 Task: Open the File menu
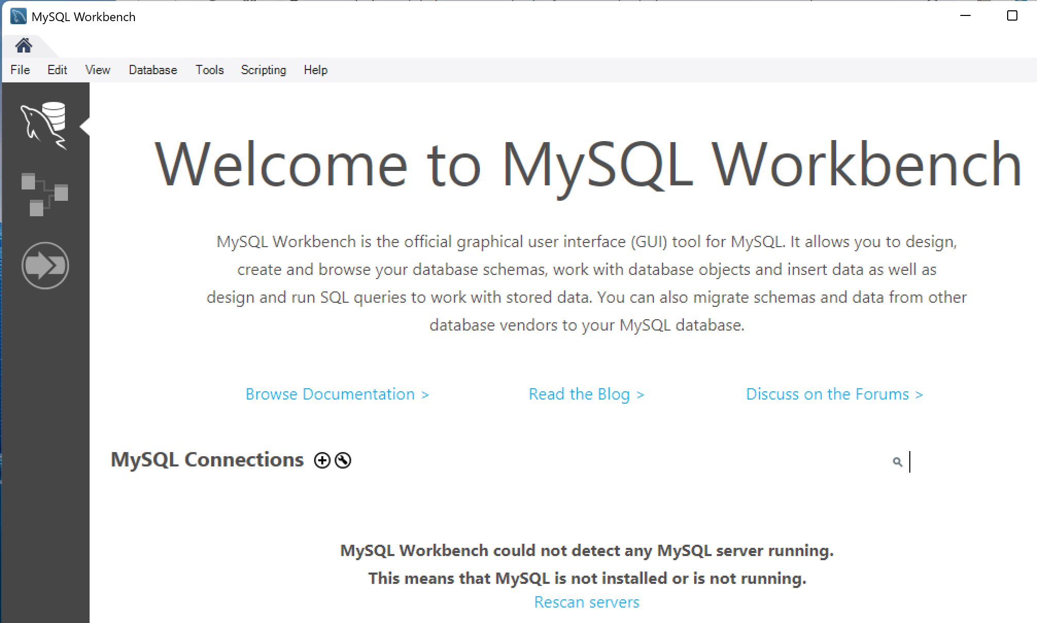(x=20, y=70)
